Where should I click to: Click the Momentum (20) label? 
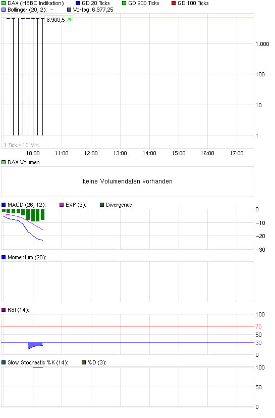pyautogui.click(x=27, y=257)
